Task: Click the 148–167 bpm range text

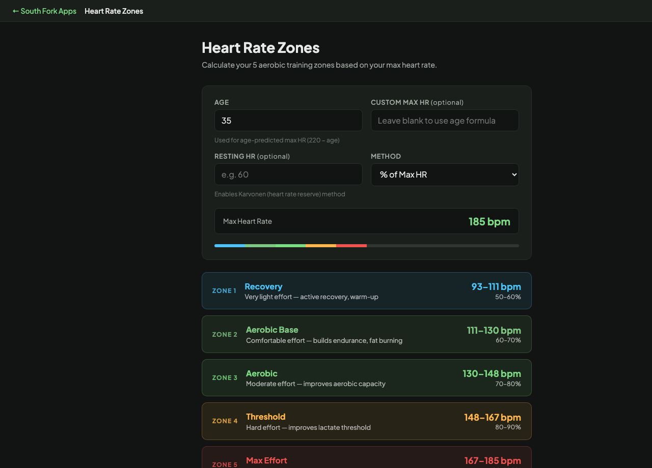Action: tap(492, 417)
